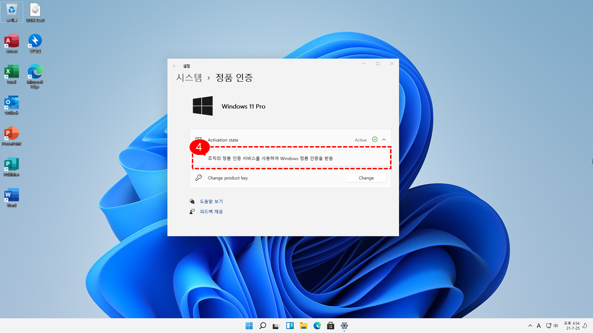Open the Widgets panel from taskbar

point(290,326)
